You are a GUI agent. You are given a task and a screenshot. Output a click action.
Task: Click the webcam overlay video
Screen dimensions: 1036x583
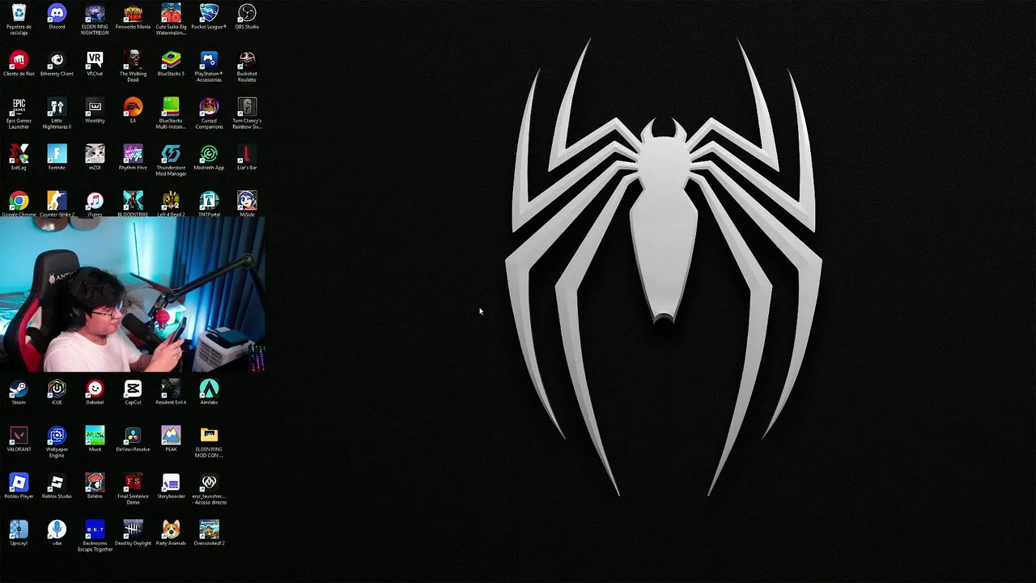click(132, 295)
